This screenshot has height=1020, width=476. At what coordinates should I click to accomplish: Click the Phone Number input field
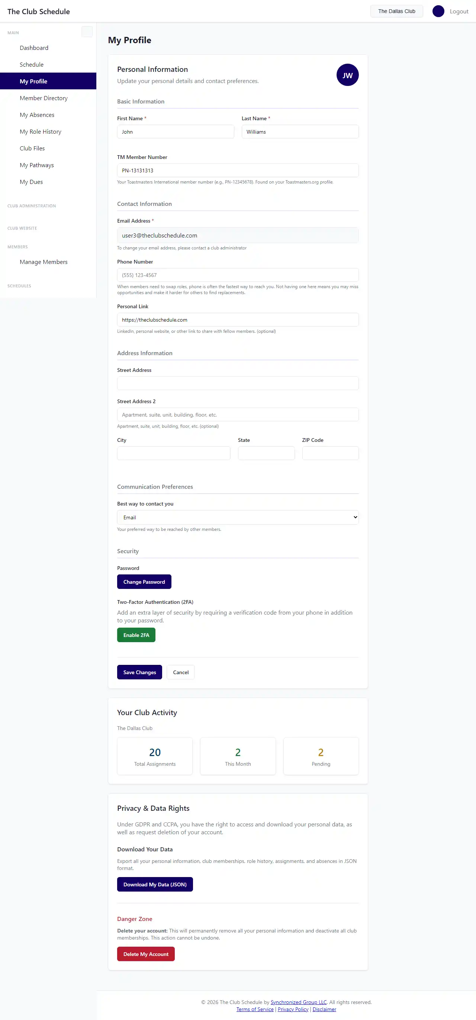point(237,275)
